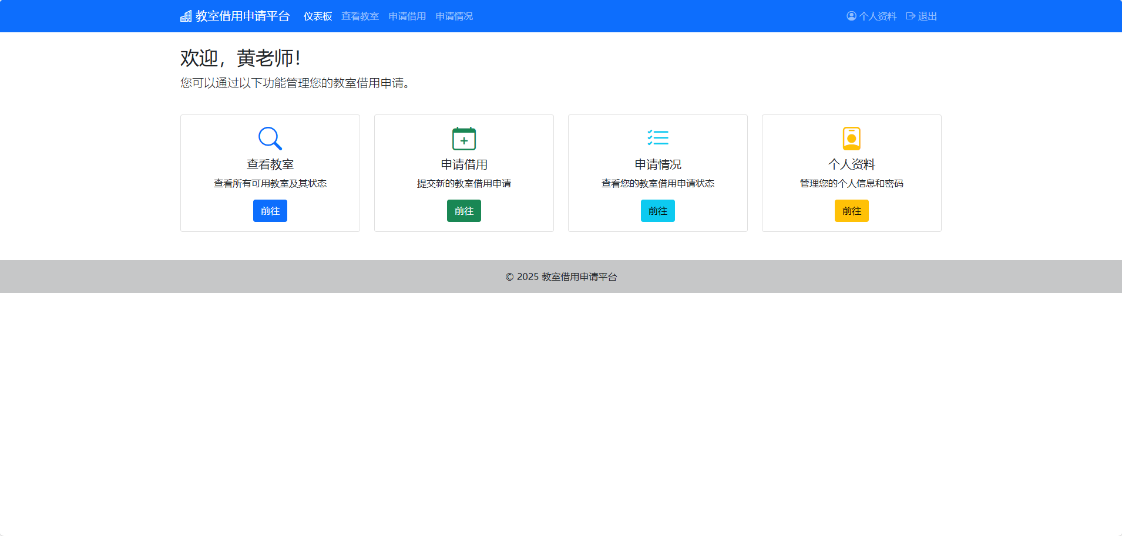Viewport: 1122px width, 536px height.
Task: Click 退出 to log out
Action: [922, 16]
